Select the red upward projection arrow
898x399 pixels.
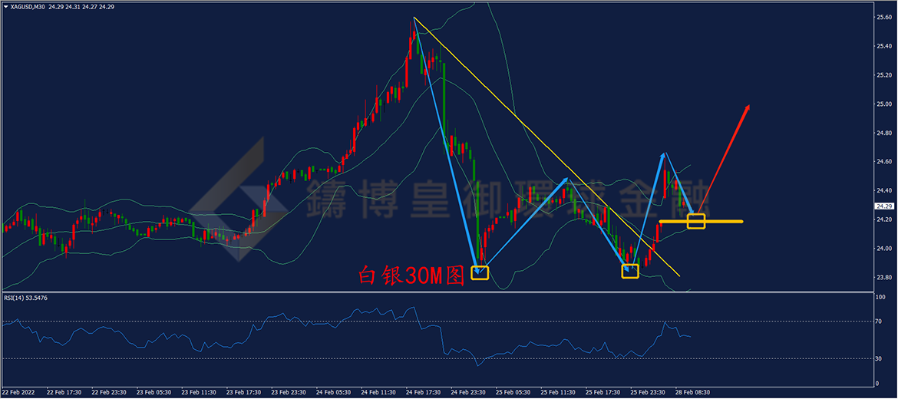tap(723, 159)
